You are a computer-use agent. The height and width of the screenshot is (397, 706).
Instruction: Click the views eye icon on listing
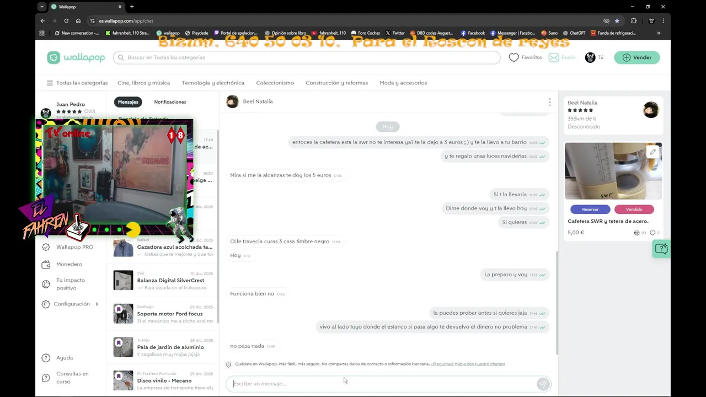point(637,233)
